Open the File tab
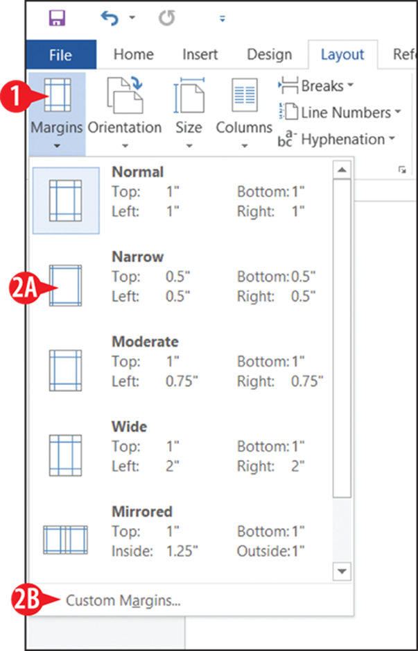The image size is (418, 651). [x=60, y=55]
